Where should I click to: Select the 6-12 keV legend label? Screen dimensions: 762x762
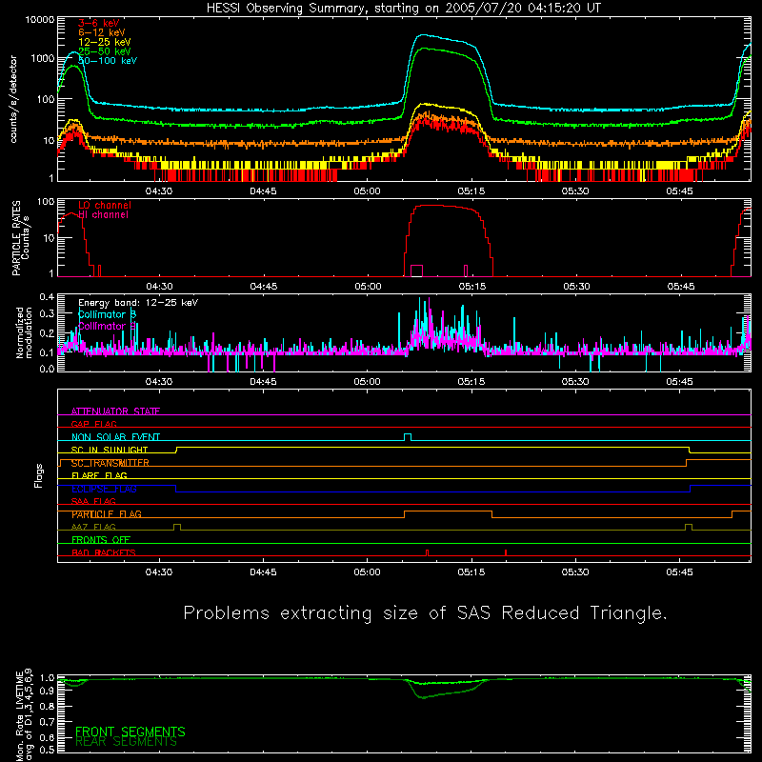point(101,32)
